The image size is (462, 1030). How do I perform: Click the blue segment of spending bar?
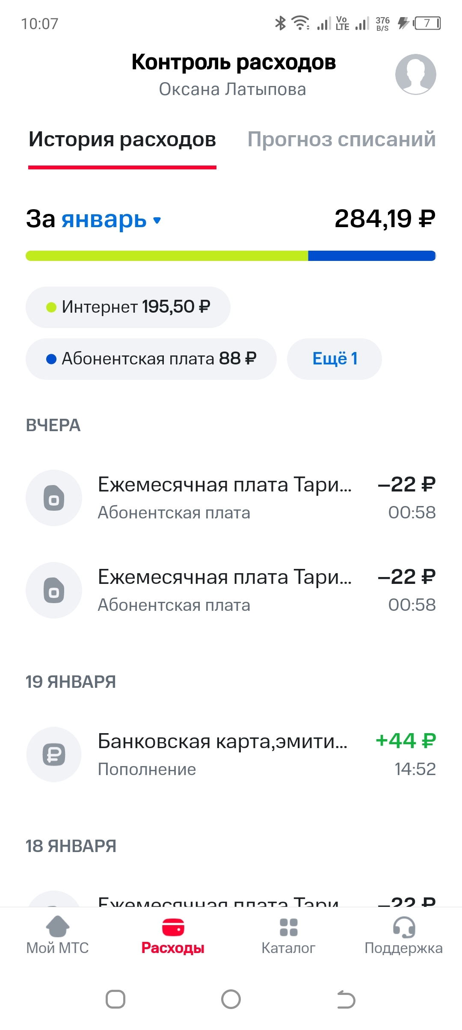point(371,256)
